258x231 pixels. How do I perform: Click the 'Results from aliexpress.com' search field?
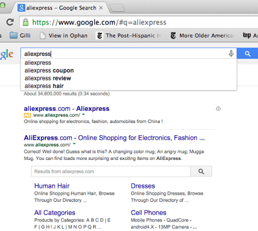pyautogui.click(x=111, y=171)
